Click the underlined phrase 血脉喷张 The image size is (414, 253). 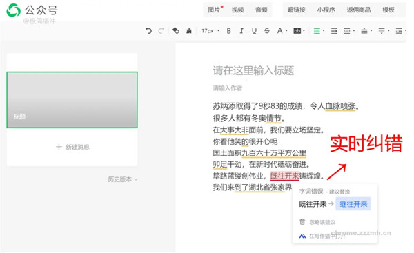340,106
